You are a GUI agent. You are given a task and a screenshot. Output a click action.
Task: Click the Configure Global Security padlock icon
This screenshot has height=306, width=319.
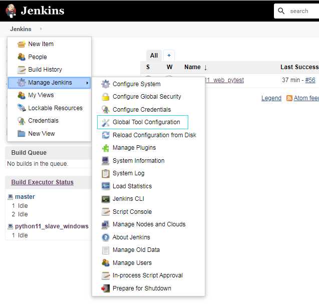click(x=106, y=97)
